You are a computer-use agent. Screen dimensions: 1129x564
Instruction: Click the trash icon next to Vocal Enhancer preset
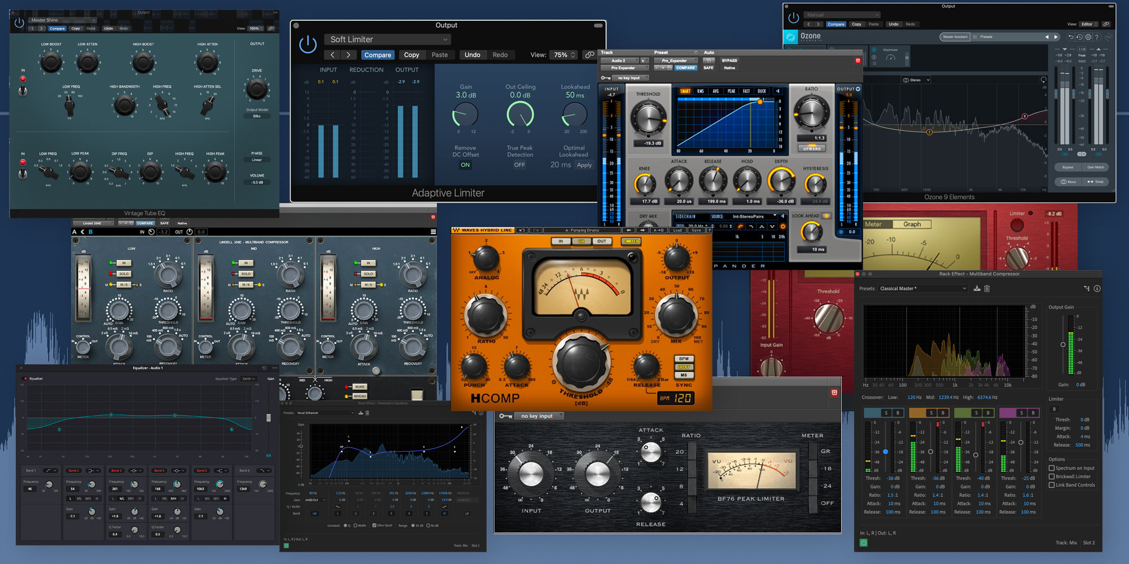[x=367, y=413]
